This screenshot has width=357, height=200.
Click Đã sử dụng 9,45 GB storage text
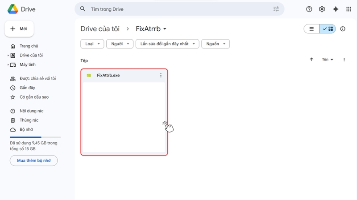click(x=33, y=146)
